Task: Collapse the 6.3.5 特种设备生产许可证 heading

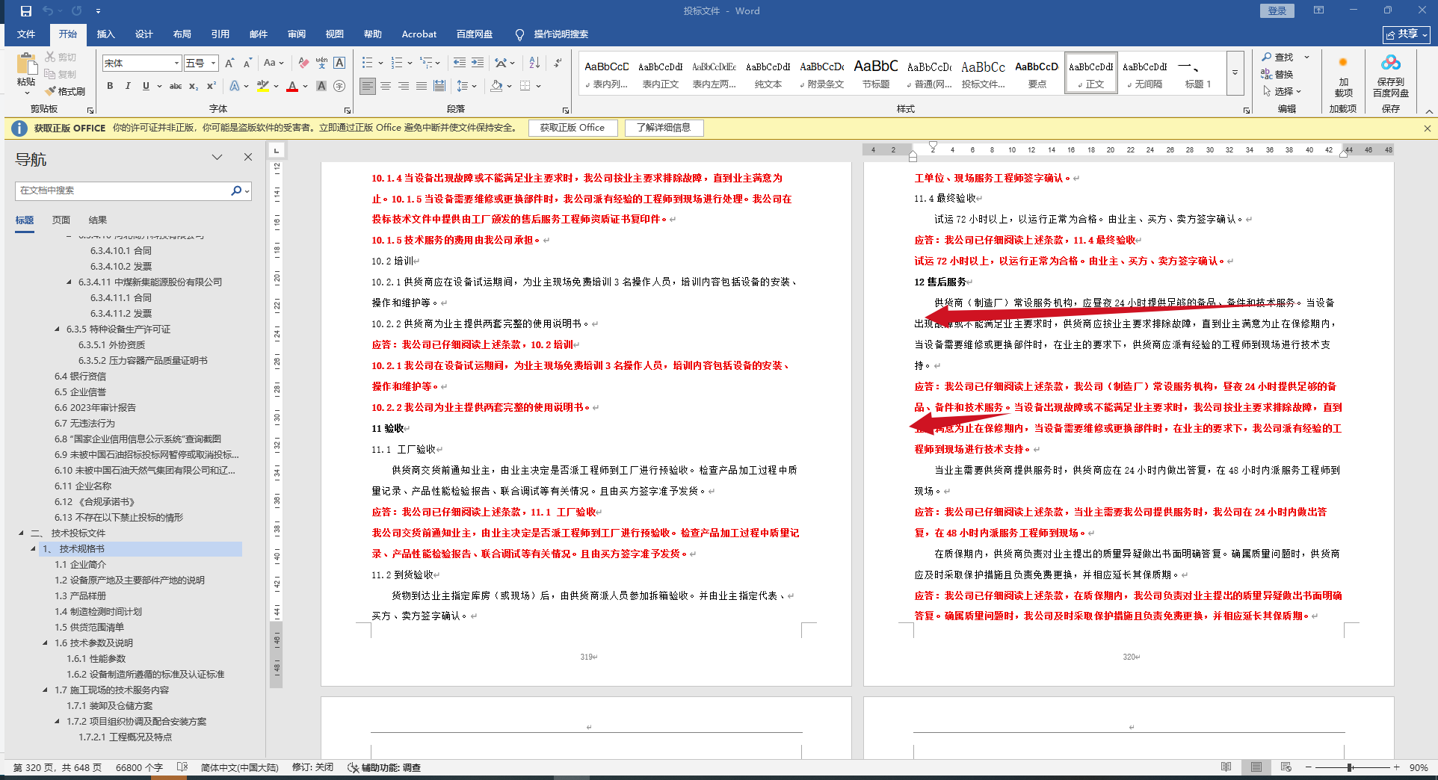Action: tap(58, 329)
